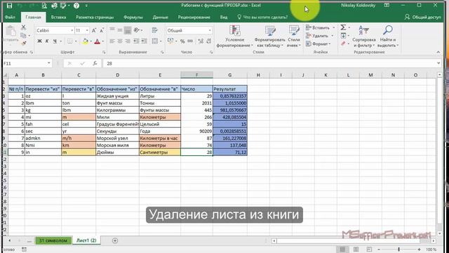This screenshot has width=449, height=253.
Task: Open Сортировка и фильтр menu
Action: [x=364, y=37]
